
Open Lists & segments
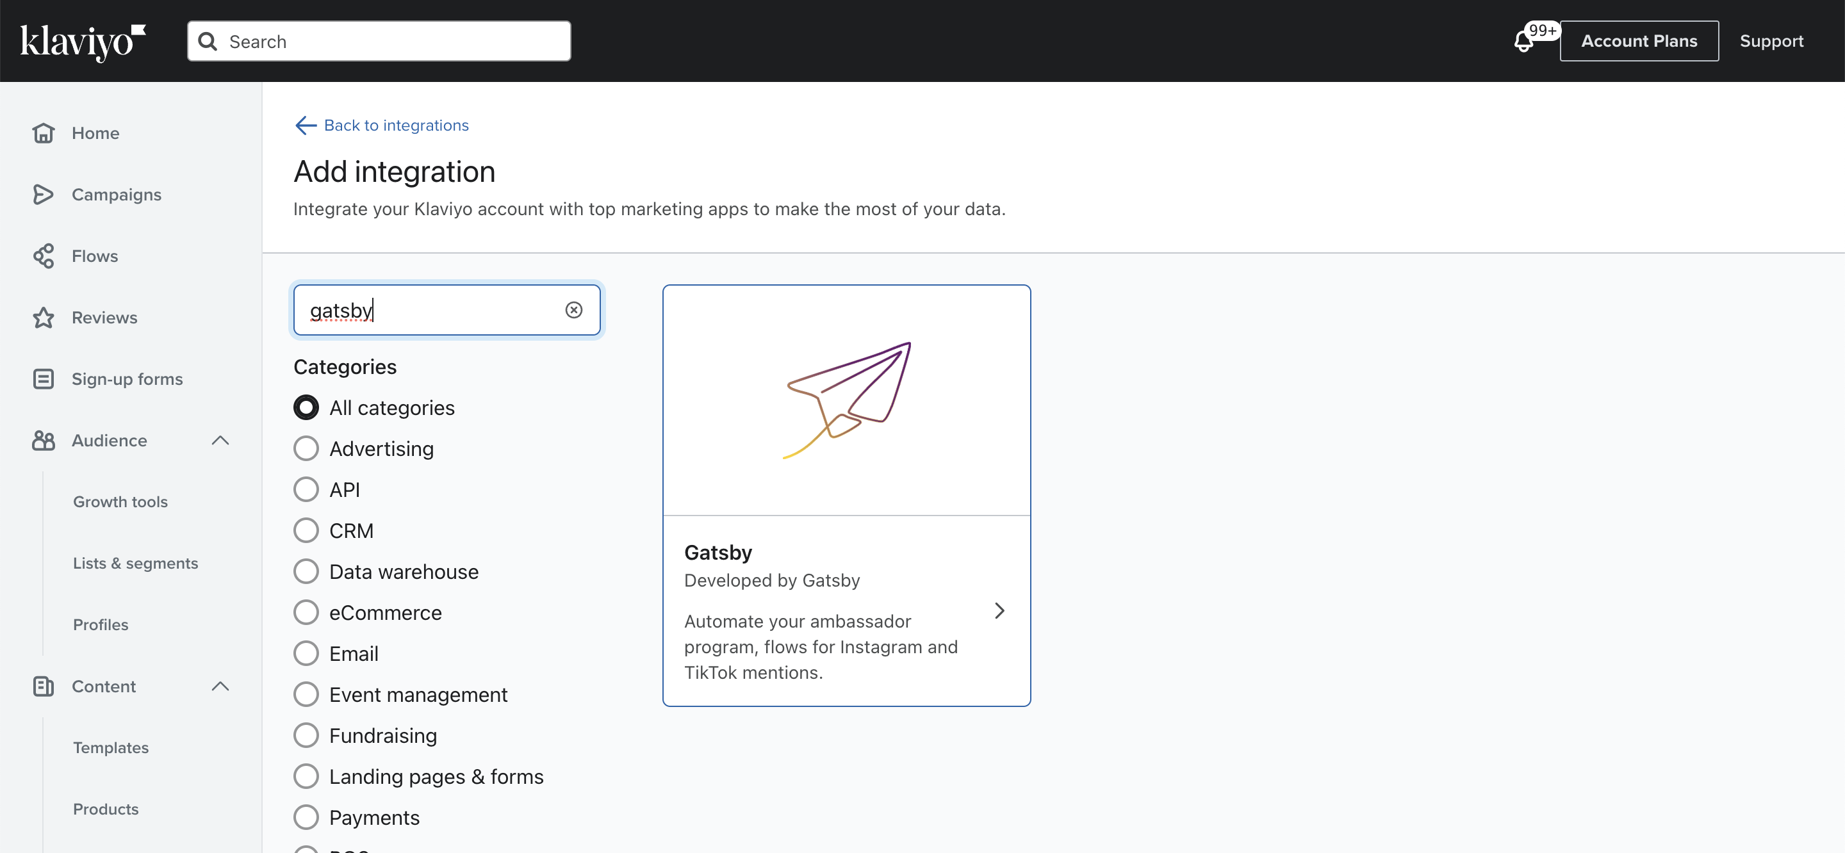pyautogui.click(x=135, y=564)
